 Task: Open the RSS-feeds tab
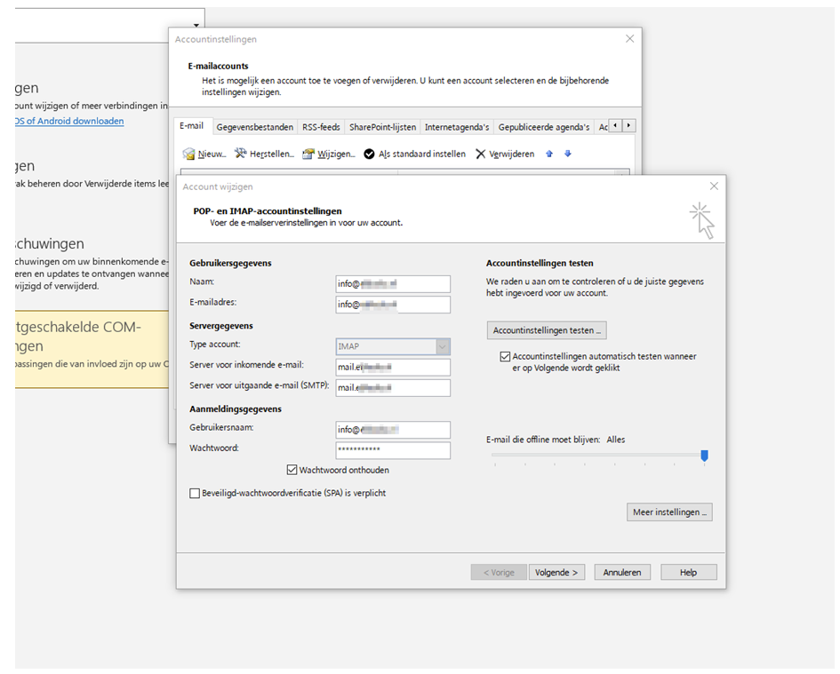pos(321,127)
